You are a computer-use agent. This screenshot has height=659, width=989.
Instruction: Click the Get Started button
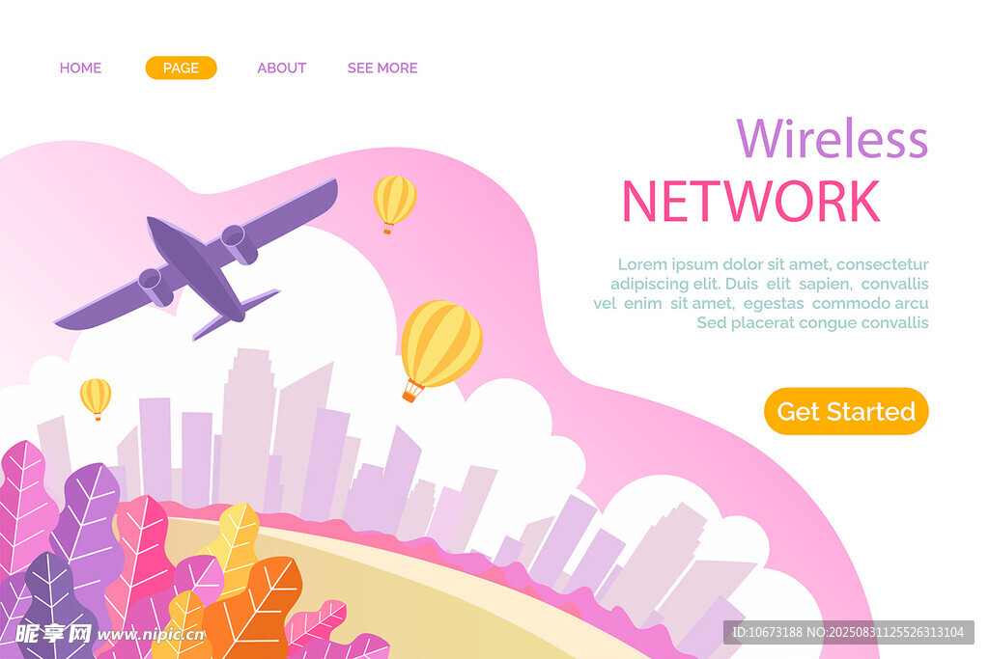[x=846, y=411]
